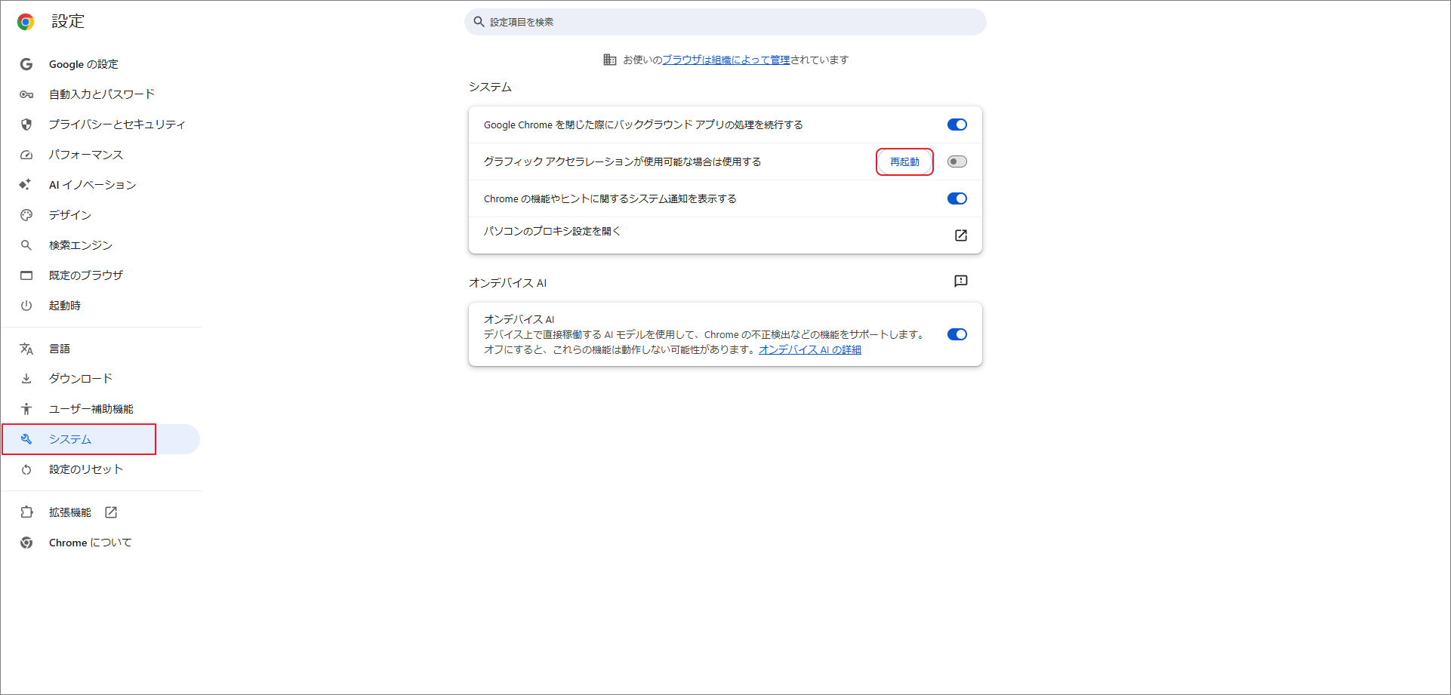Open ブラウザは組織によって管理 link
Viewport: 1451px width, 695px height.
click(x=725, y=60)
